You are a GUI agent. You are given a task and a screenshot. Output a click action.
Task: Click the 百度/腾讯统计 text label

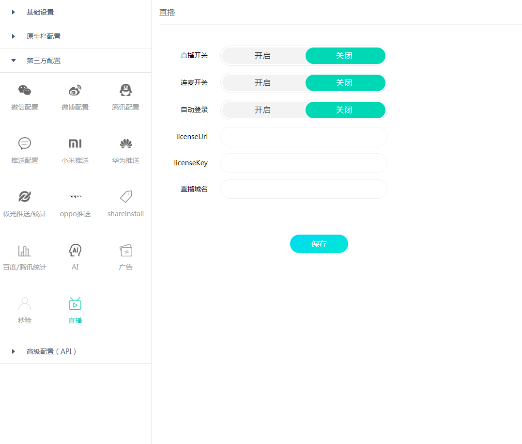(x=25, y=267)
